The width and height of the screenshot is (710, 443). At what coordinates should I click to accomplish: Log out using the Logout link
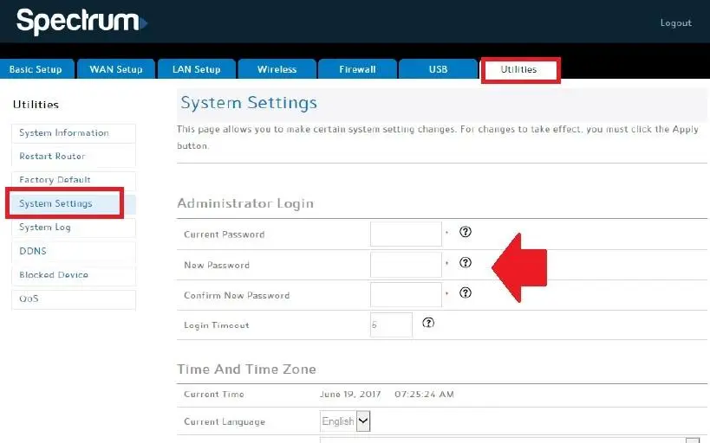coord(675,23)
